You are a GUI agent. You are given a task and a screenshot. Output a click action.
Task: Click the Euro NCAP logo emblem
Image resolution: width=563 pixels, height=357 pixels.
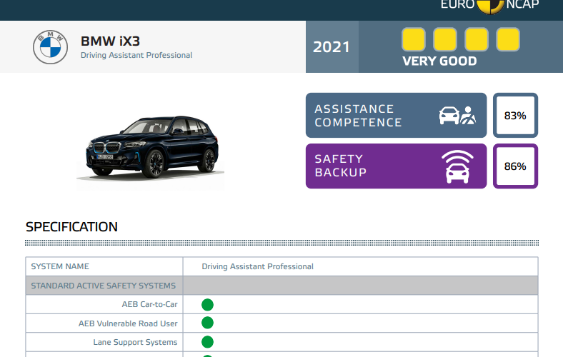pyautogui.click(x=490, y=6)
